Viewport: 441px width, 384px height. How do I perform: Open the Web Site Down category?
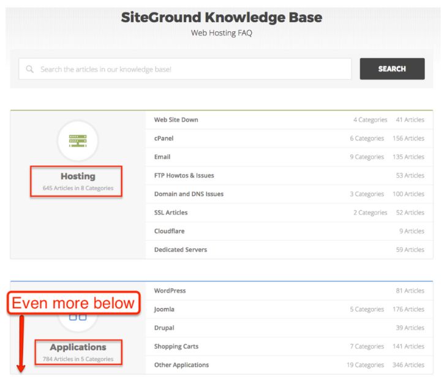(176, 120)
